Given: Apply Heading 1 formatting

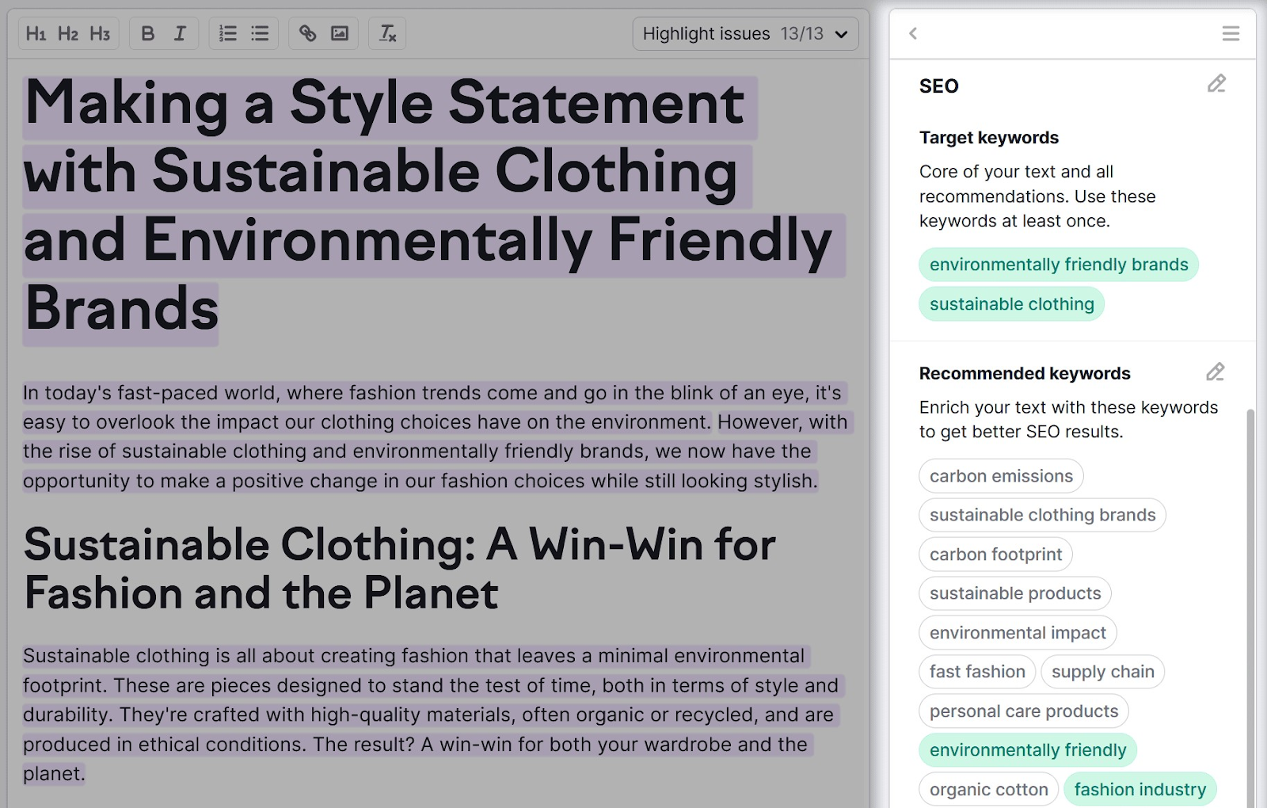Looking at the screenshot, I should point(36,33).
